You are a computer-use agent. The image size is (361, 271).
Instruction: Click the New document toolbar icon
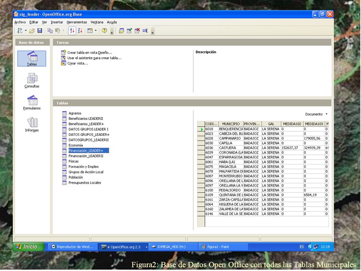[20, 30]
